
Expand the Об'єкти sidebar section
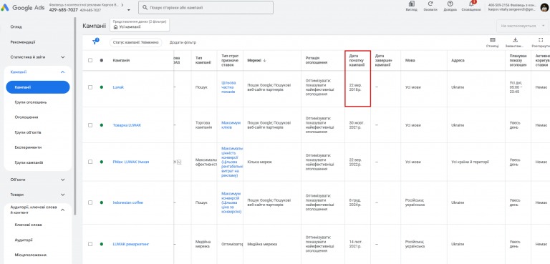(63, 180)
